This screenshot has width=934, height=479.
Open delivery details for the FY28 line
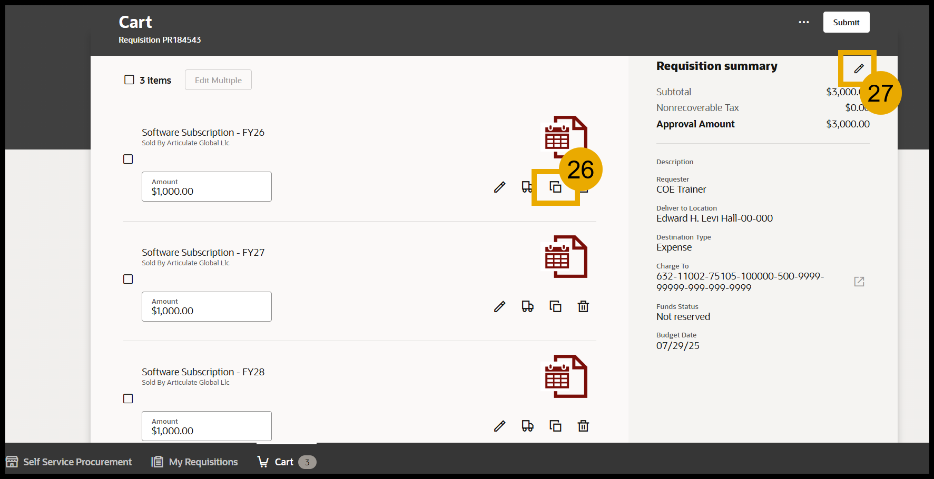tap(527, 426)
